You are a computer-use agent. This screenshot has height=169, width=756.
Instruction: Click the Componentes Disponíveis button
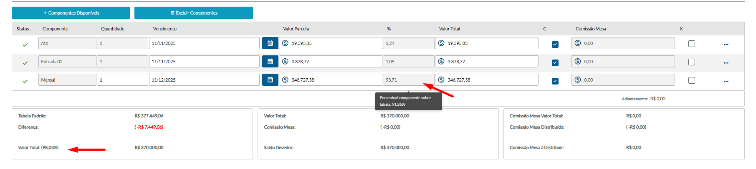(71, 13)
